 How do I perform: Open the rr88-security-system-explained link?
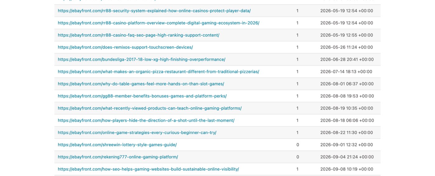click(154, 11)
